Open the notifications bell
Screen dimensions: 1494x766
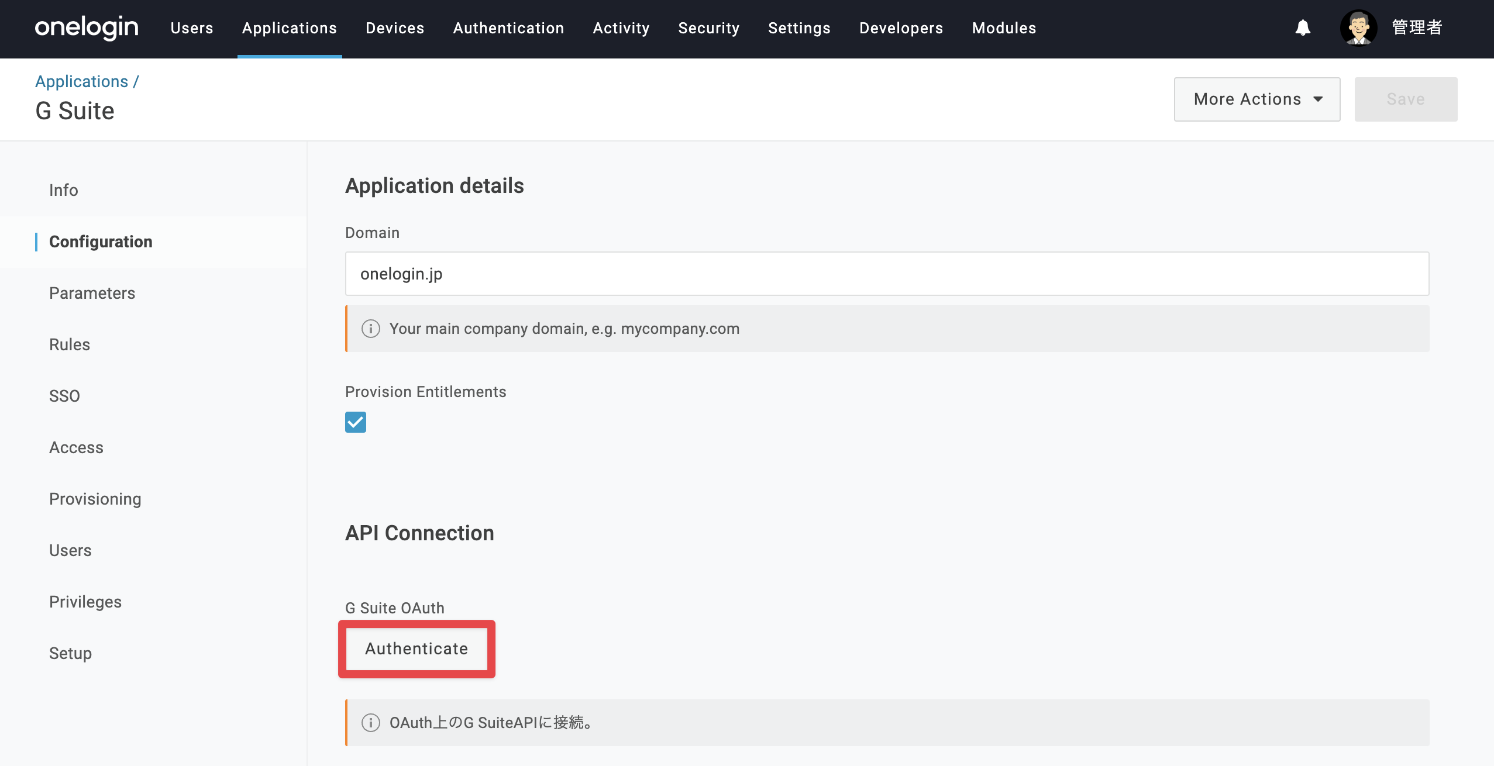tap(1303, 27)
